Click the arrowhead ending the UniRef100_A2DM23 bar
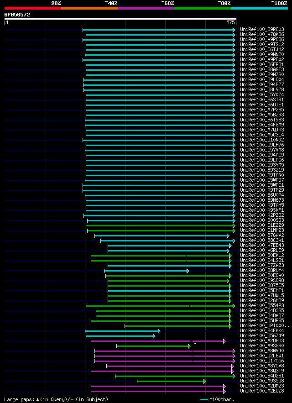Viewport: 292px width, 403px height. click(224, 386)
